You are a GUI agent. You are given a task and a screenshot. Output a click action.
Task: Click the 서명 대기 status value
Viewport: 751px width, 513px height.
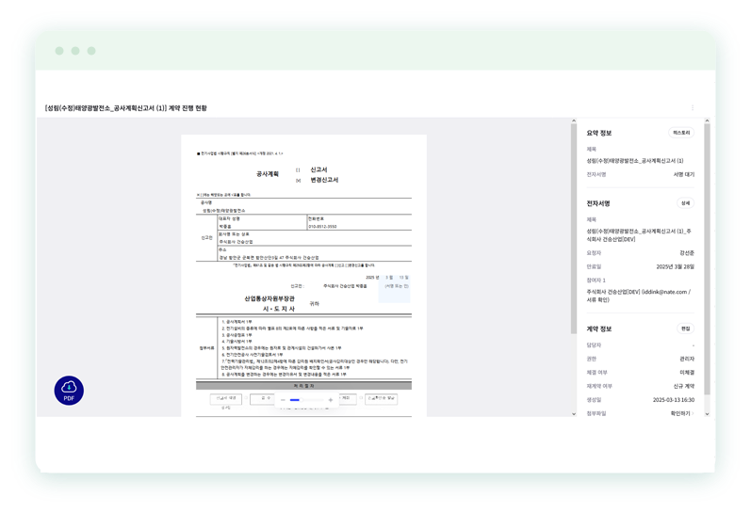(x=683, y=174)
